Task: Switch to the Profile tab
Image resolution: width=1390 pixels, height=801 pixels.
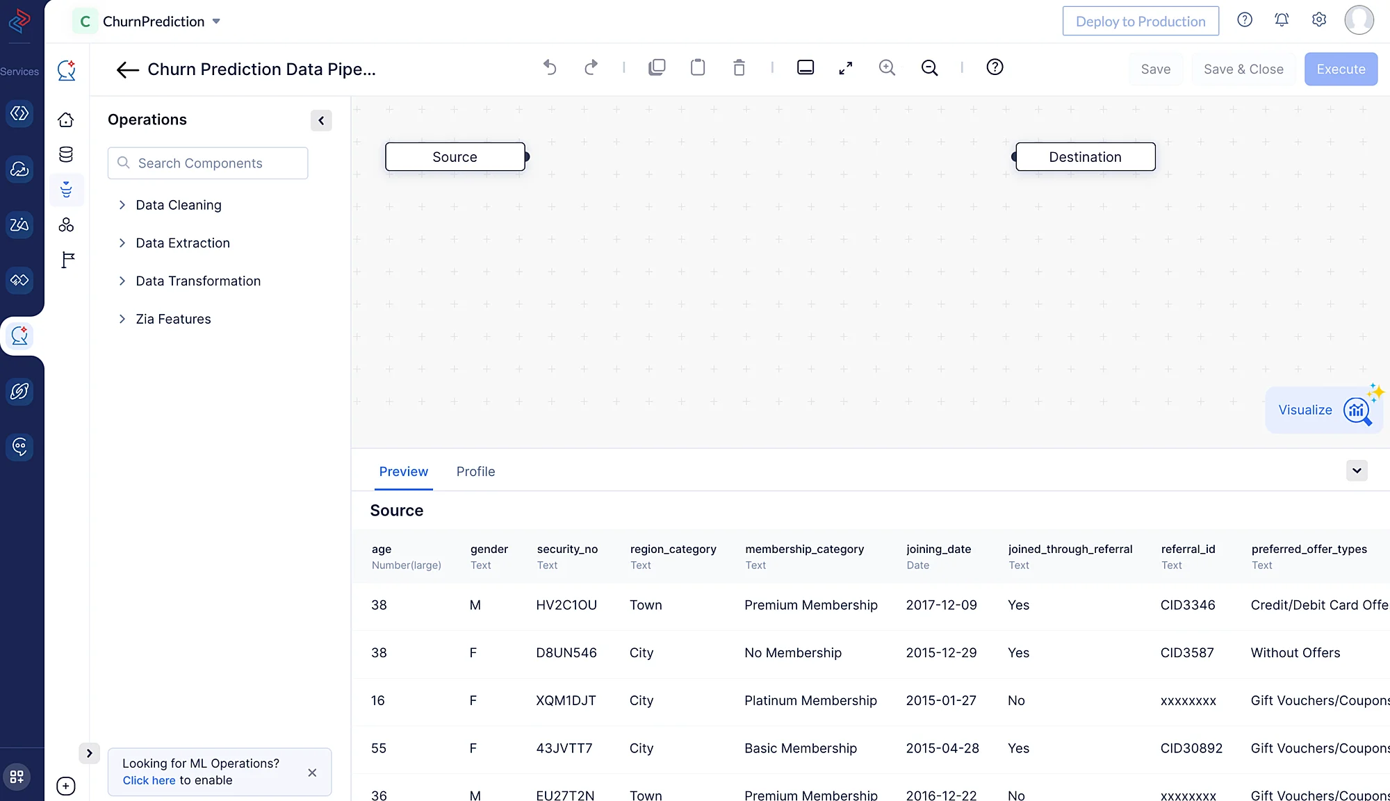Action: coord(475,472)
